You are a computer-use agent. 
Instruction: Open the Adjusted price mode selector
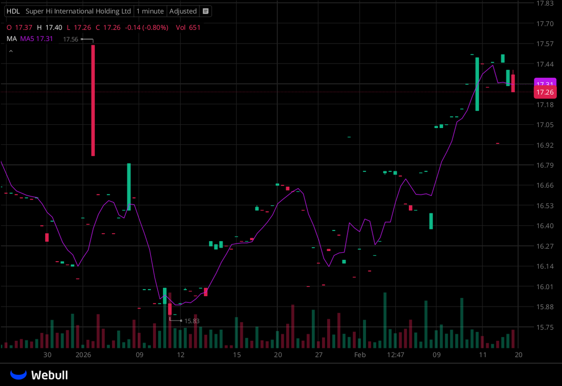(183, 11)
